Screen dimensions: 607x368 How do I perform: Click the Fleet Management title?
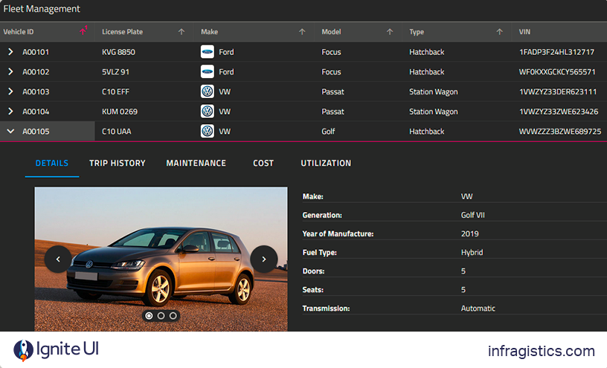click(42, 9)
